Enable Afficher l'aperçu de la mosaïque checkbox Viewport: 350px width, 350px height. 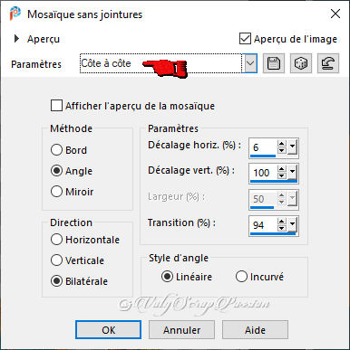tap(56, 106)
